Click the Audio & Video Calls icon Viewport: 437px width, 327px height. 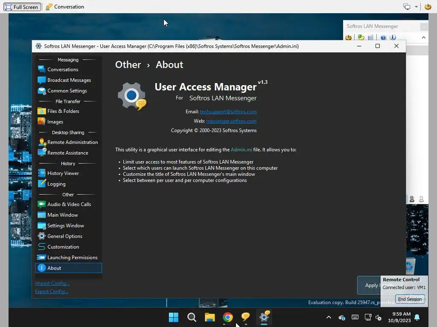42,204
